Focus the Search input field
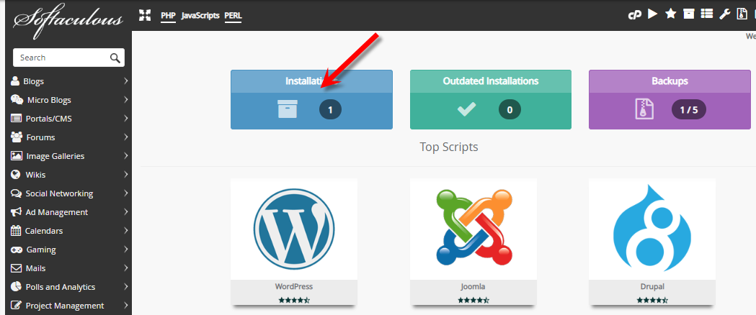Screen dimensions: 756x315 click(68, 58)
